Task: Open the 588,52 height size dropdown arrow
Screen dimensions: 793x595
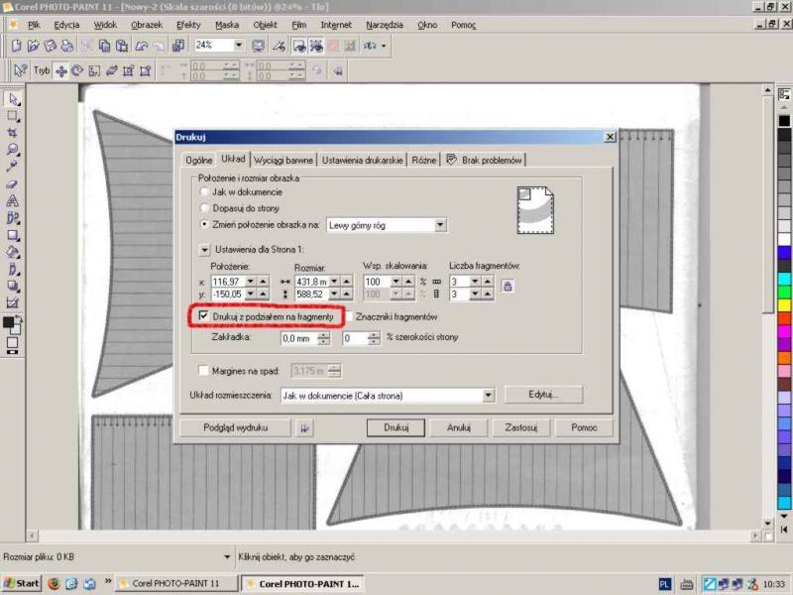Action: [334, 294]
